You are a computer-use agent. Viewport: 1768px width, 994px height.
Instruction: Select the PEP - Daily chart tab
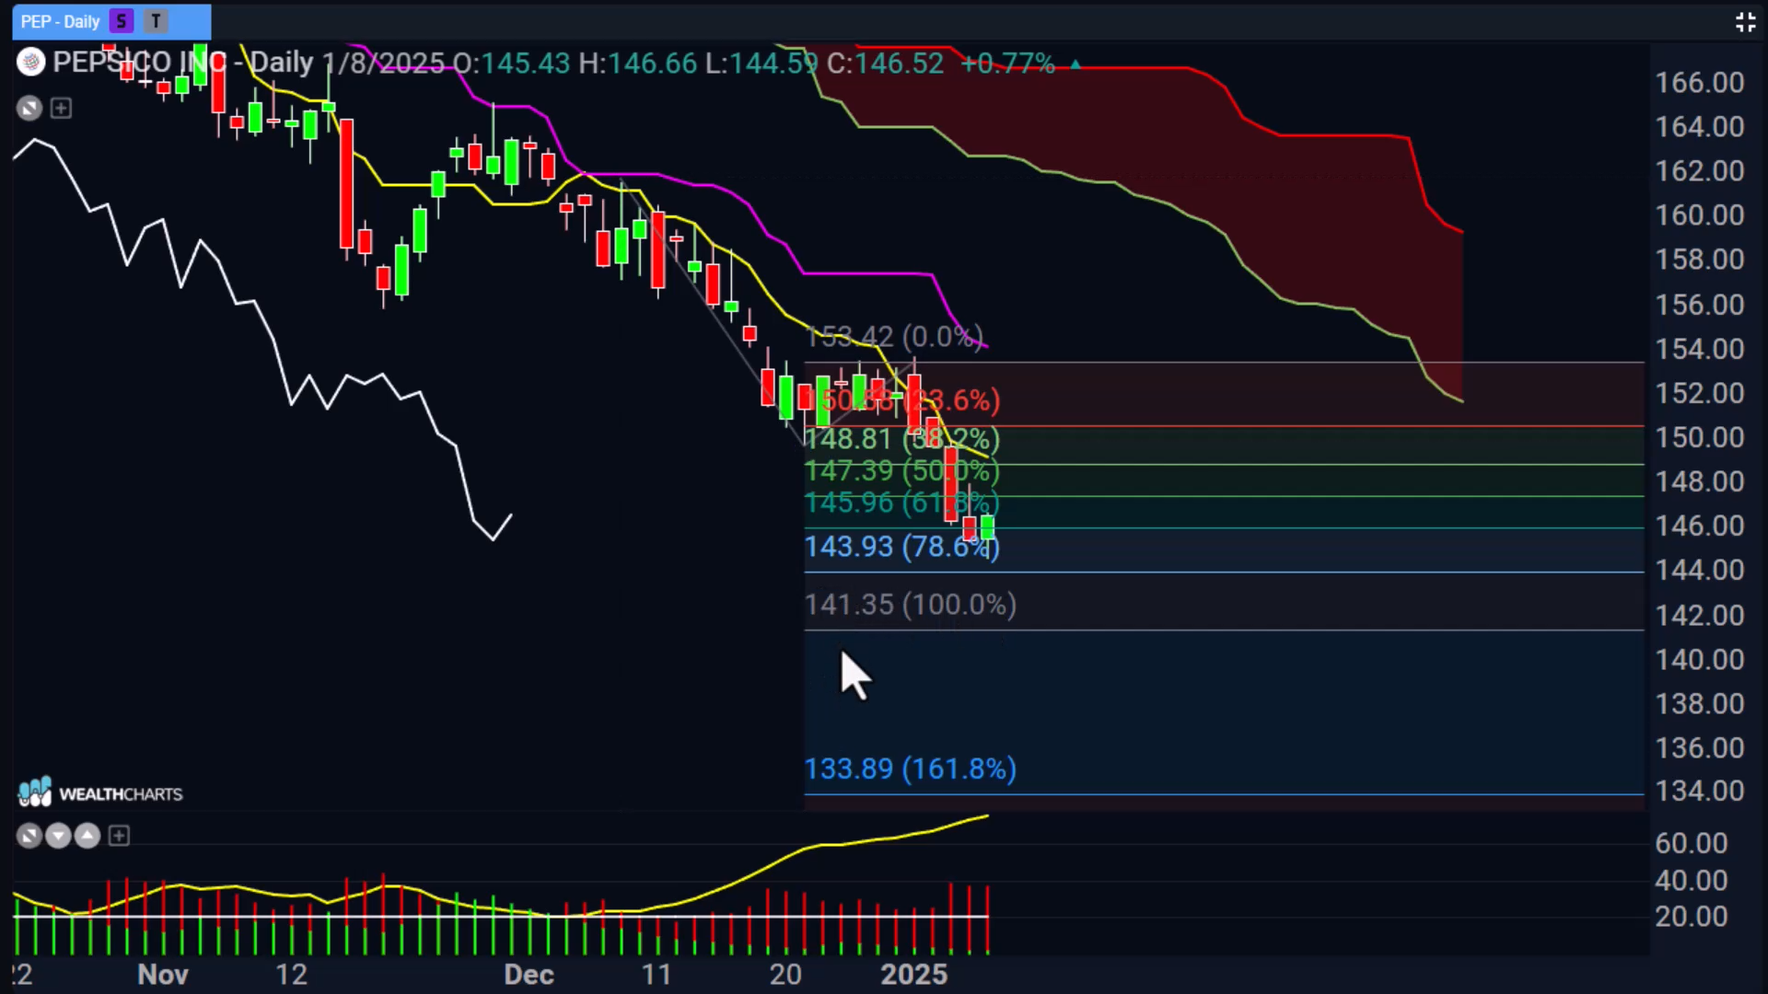pos(111,21)
